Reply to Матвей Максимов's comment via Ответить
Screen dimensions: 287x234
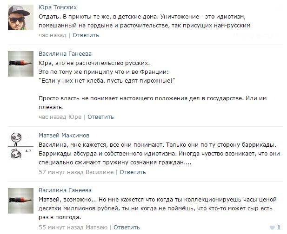pos(133,172)
